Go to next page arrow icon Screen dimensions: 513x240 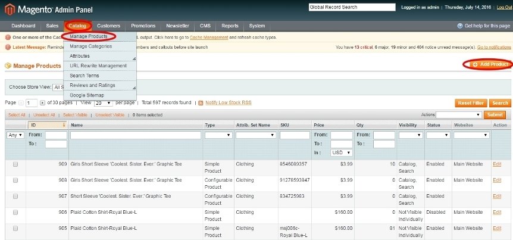click(42, 103)
